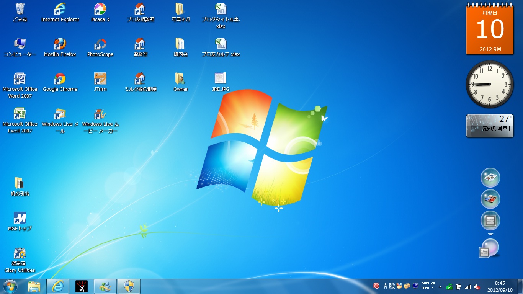
Task: Show hidden notification area icons
Action: click(x=440, y=286)
